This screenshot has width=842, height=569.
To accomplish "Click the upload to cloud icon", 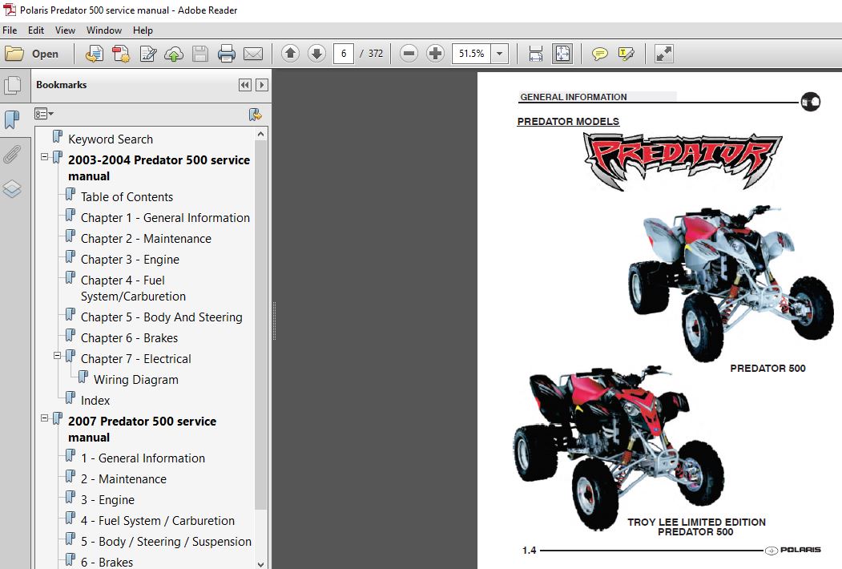I will tap(174, 54).
